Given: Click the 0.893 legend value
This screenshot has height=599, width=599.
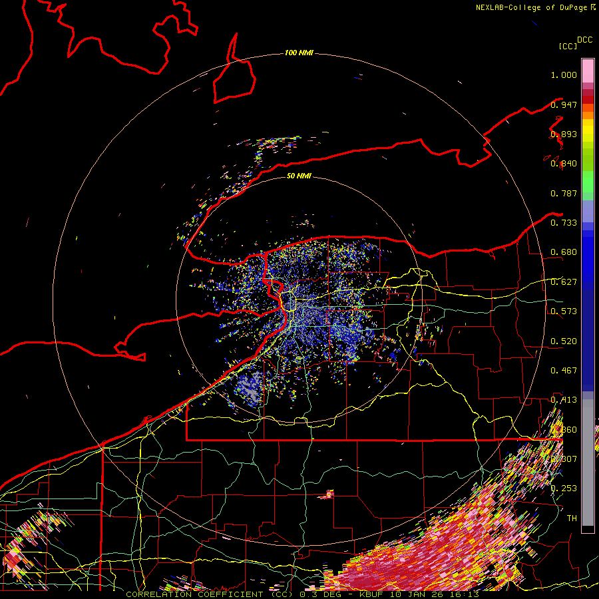Looking at the screenshot, I should (x=564, y=134).
